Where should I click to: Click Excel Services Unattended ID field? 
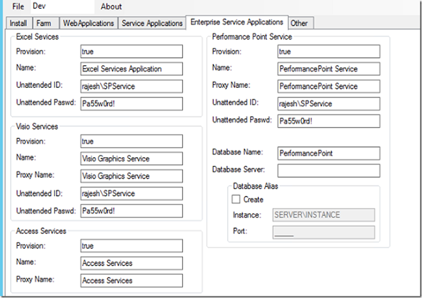point(131,86)
